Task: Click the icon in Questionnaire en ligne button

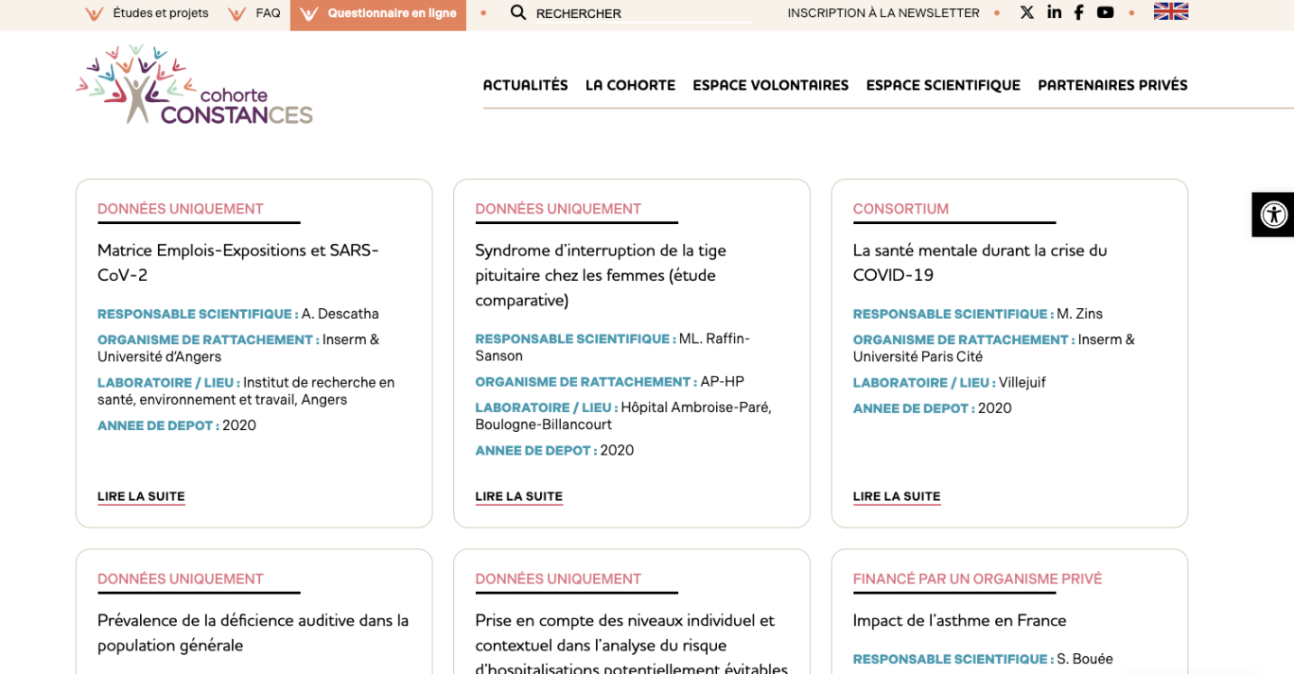Action: click(x=309, y=13)
